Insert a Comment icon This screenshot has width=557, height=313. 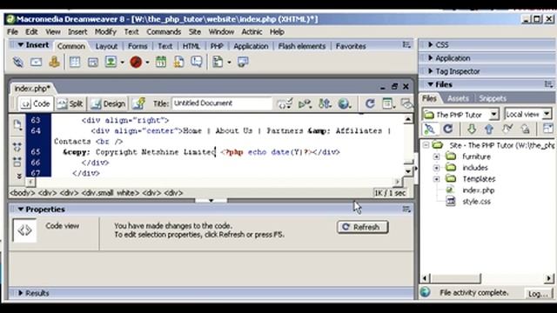point(197,62)
